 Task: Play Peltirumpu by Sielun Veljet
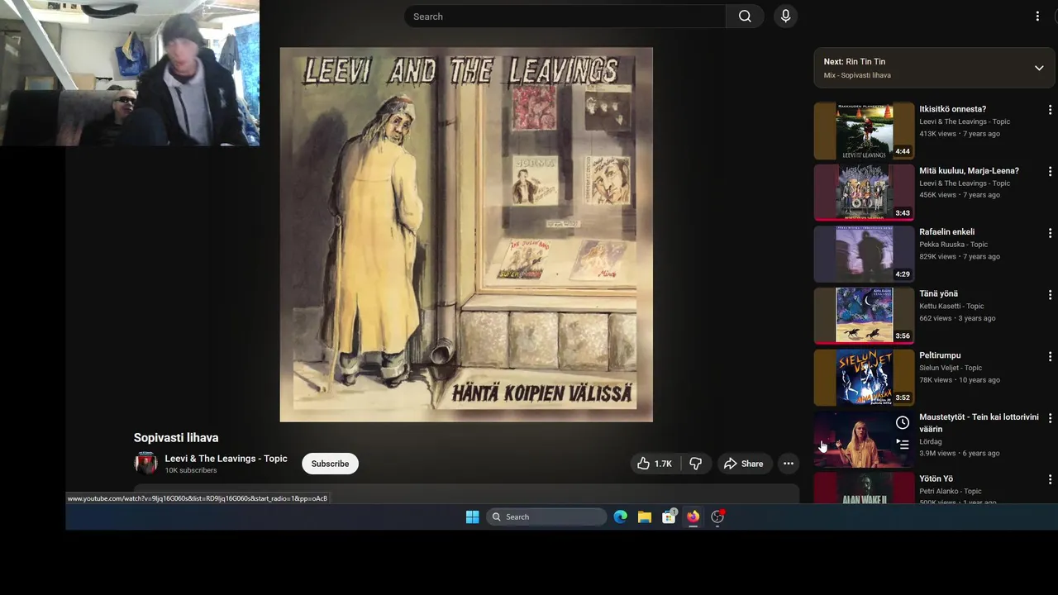[864, 377]
